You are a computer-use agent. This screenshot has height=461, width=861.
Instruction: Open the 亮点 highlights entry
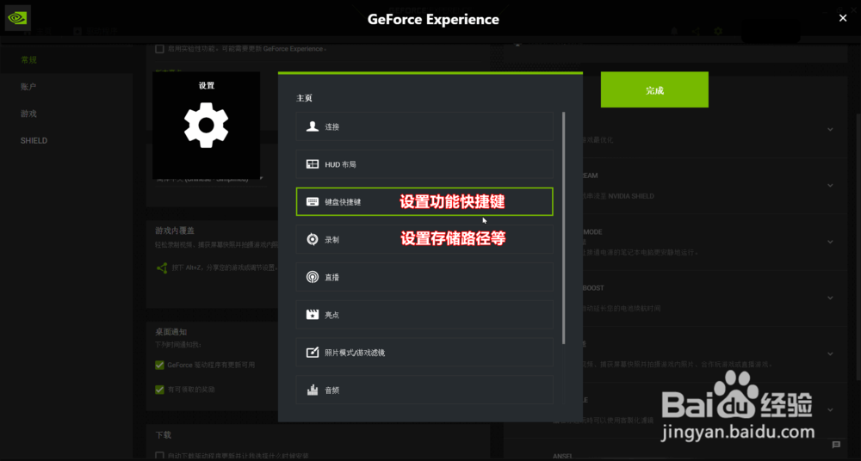click(424, 315)
